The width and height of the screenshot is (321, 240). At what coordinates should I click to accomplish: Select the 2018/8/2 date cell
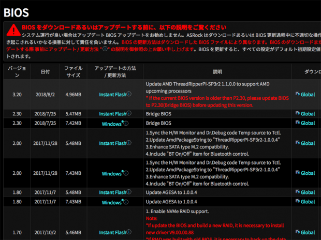(x=45, y=95)
